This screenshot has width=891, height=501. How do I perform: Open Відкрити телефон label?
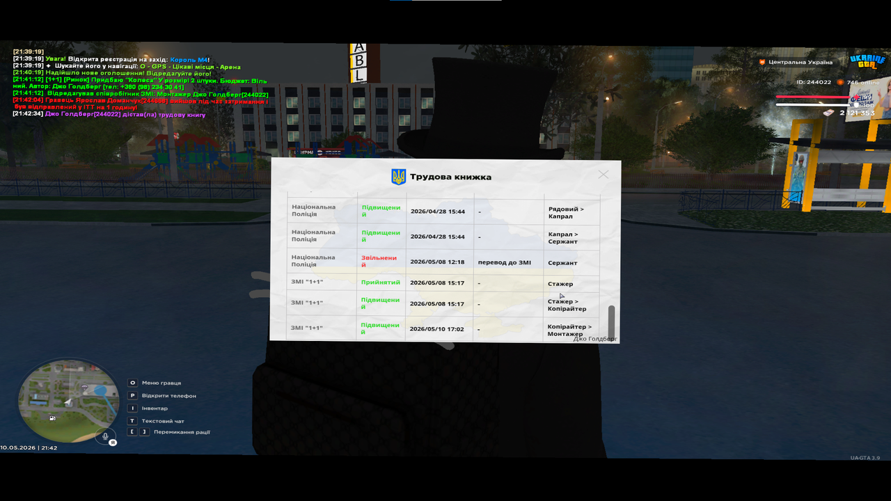tap(169, 396)
